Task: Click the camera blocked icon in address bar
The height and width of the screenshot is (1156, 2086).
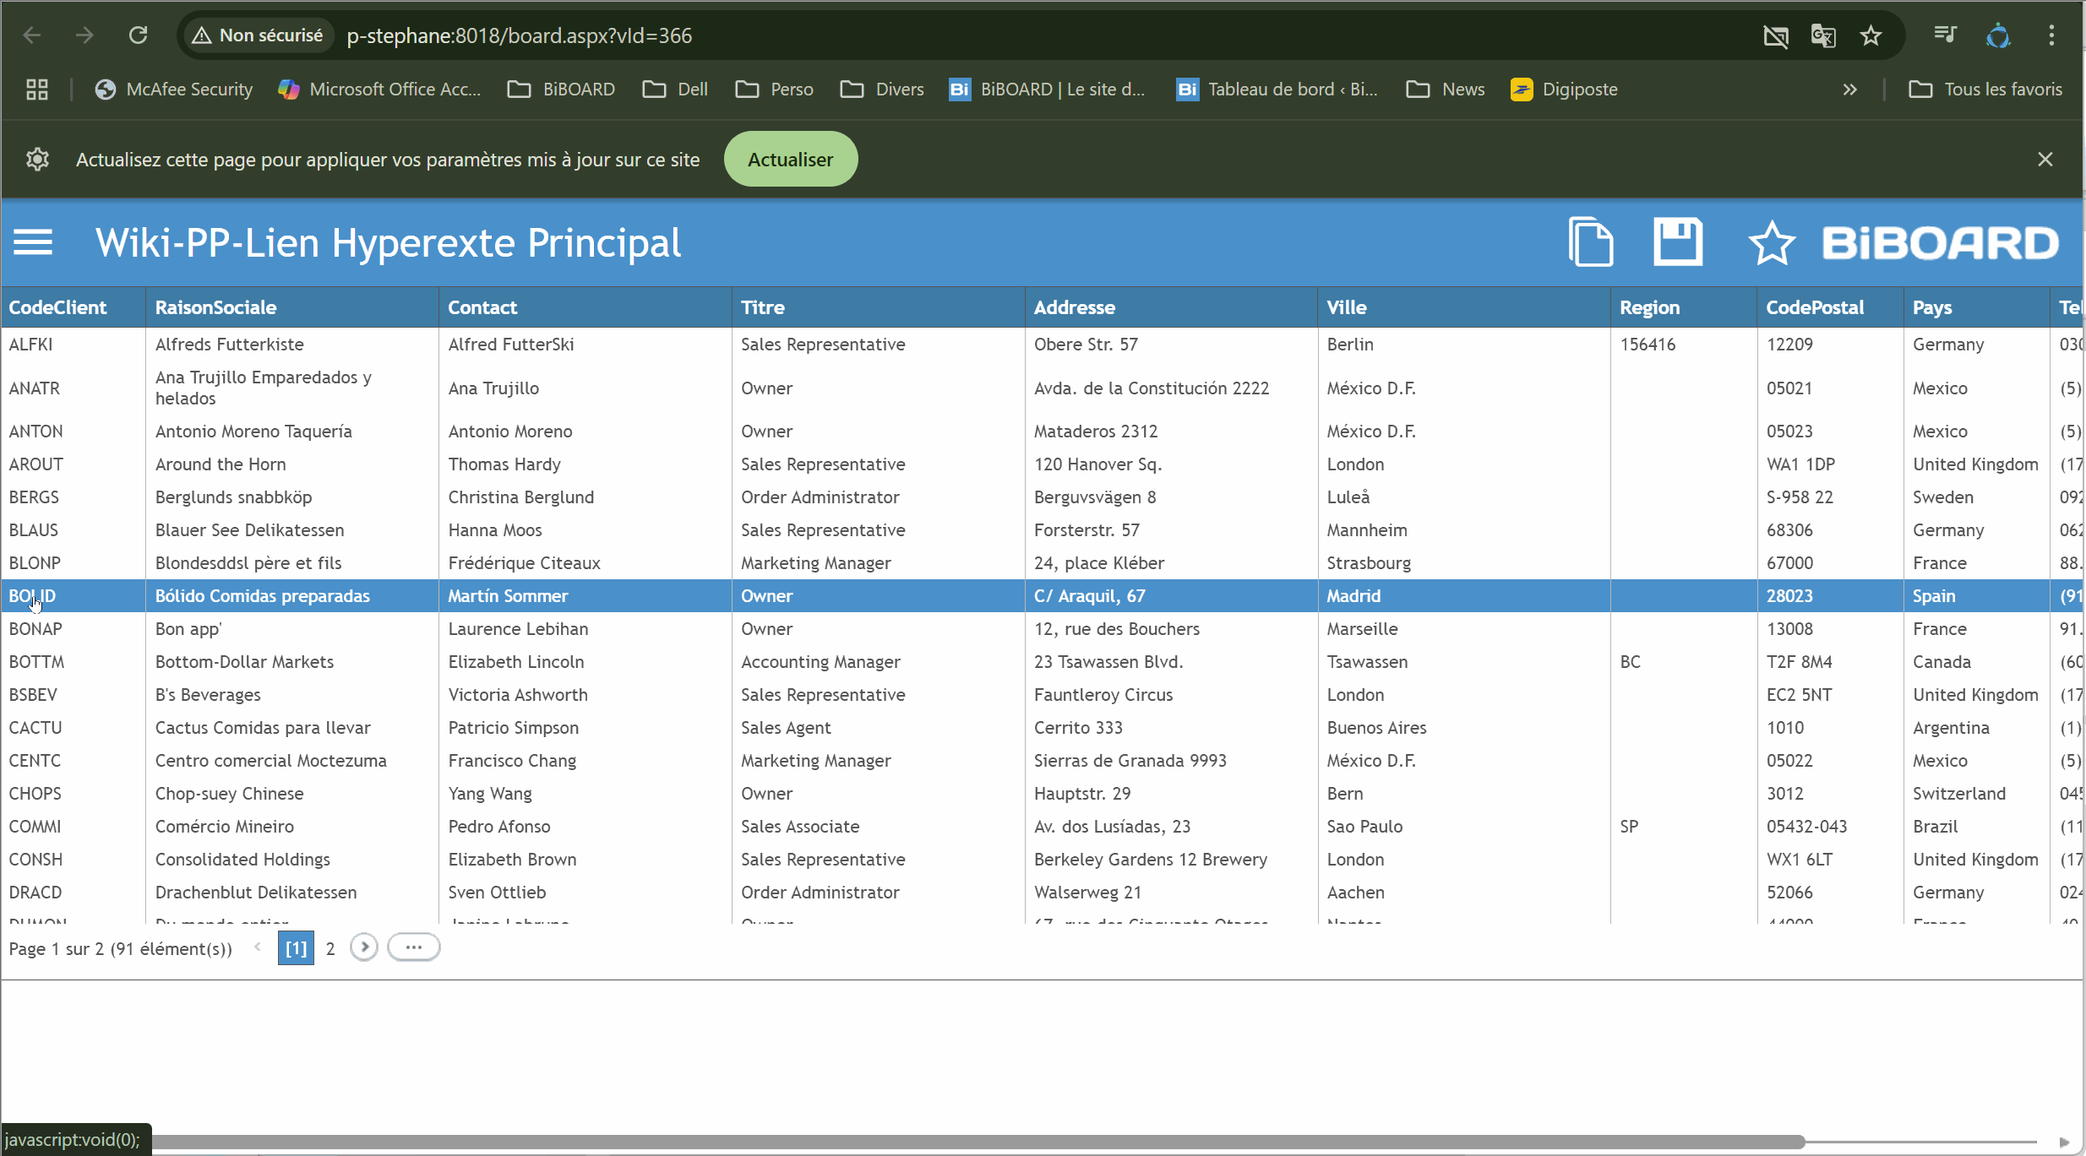Action: tap(1776, 35)
